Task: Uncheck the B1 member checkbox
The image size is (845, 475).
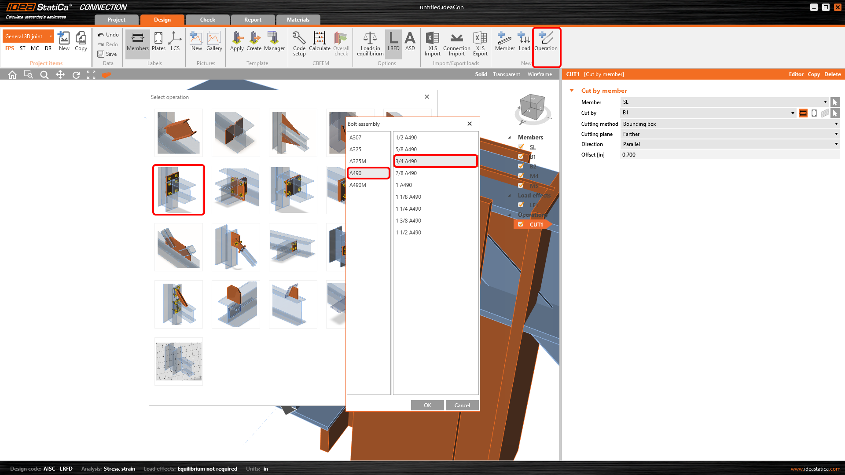Action: [521, 157]
